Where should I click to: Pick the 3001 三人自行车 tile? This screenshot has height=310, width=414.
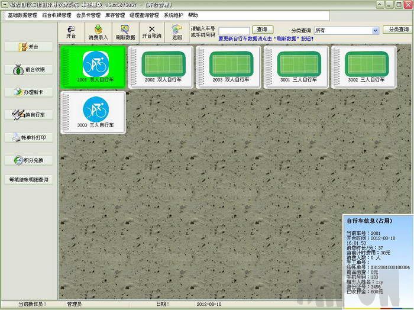point(296,66)
